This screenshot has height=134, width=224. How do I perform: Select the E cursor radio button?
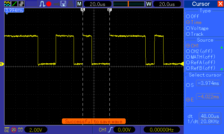point(190,100)
